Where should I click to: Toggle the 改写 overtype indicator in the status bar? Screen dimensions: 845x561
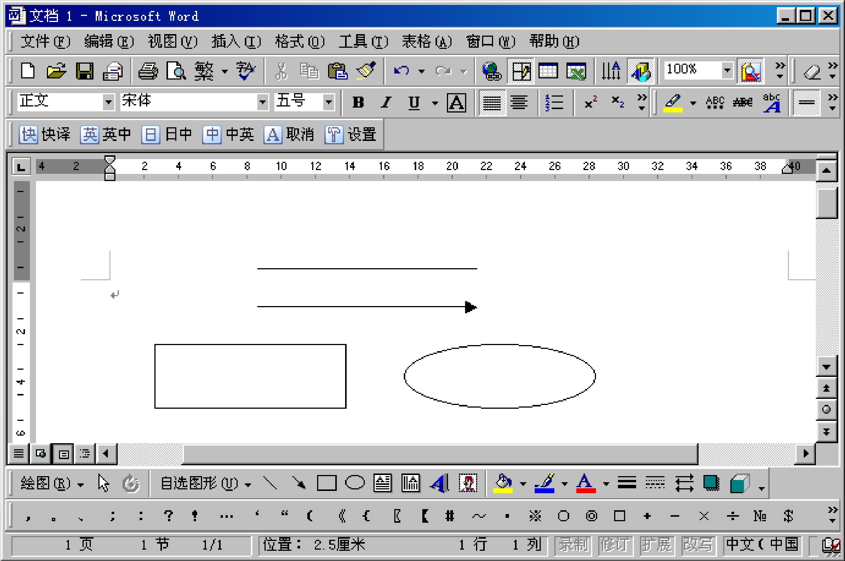click(x=698, y=545)
